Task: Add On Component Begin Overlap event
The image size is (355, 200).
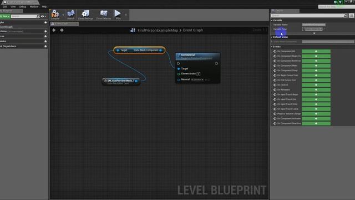Action: (x=316, y=56)
